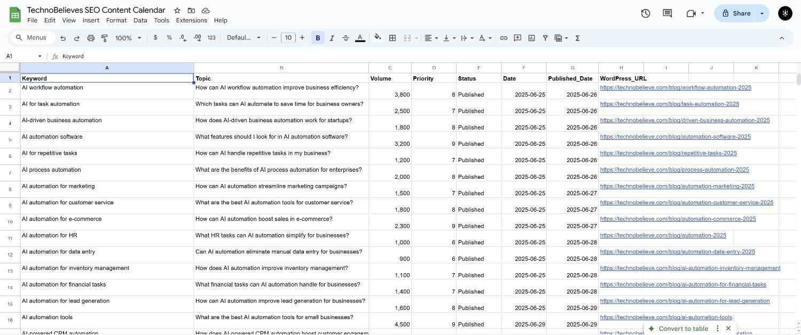Viewport: 801px width, 335px height.
Task: Open version history clock icon
Action: pyautogui.click(x=646, y=13)
